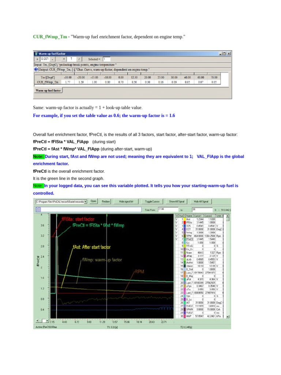Select CUR_fWmp_Tm cell with value 0.16
This screenshot has width=281, height=375.
point(161,82)
